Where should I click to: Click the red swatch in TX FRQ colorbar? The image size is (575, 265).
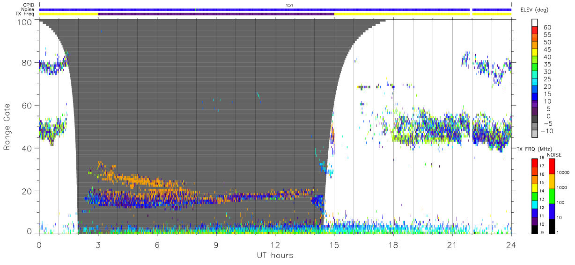point(534,163)
